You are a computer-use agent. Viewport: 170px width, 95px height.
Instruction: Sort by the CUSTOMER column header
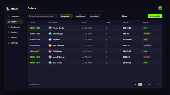52,23
